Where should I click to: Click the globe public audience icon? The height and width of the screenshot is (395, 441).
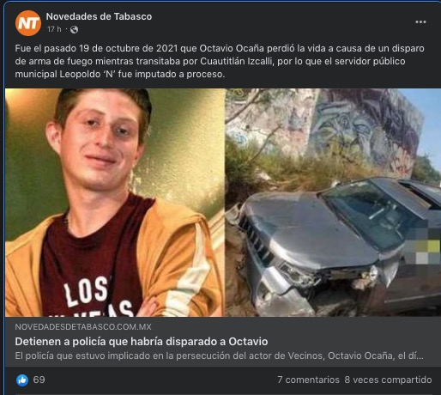point(74,29)
